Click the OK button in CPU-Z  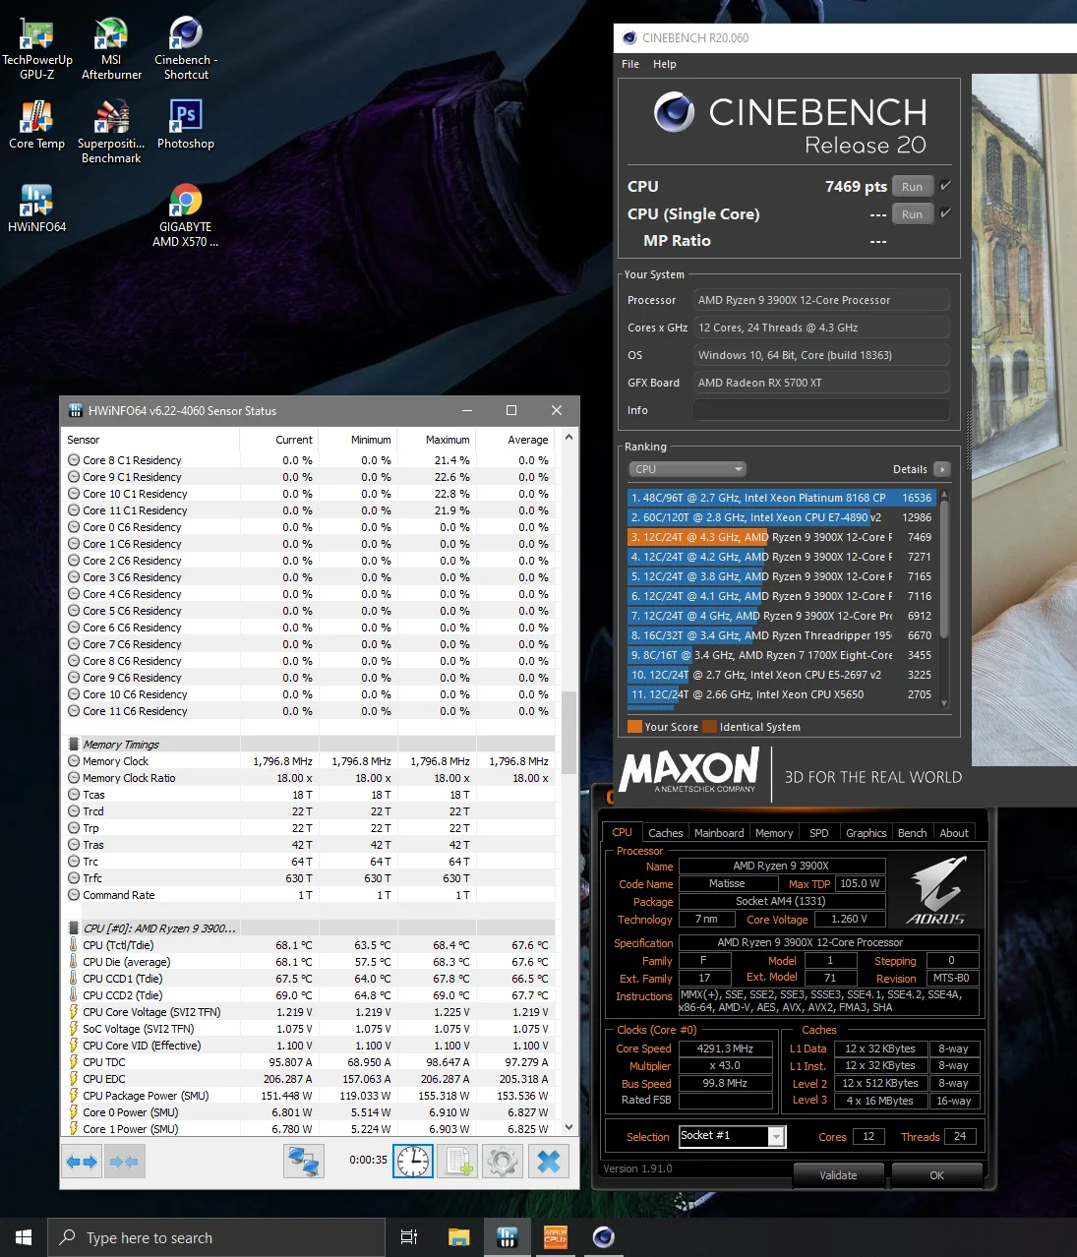click(936, 1175)
